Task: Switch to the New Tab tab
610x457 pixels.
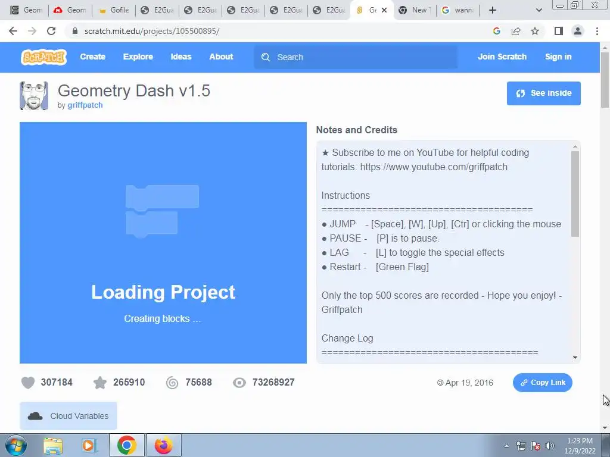Action: click(x=415, y=10)
